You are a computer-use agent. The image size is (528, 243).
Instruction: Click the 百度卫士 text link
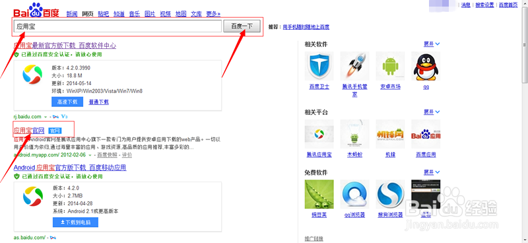click(319, 87)
